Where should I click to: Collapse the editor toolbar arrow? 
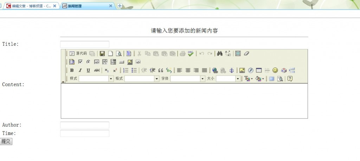(63, 82)
